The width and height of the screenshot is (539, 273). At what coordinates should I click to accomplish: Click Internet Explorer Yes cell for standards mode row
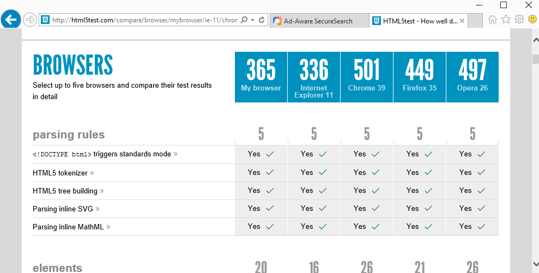[x=314, y=154]
